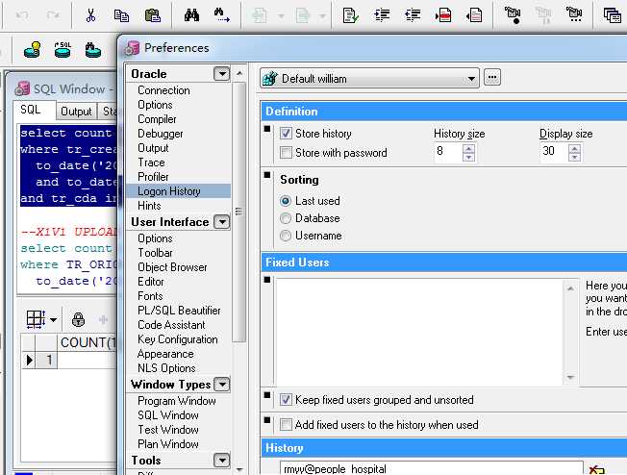Enable the Store with password checkbox
The width and height of the screenshot is (627, 475).
click(286, 152)
